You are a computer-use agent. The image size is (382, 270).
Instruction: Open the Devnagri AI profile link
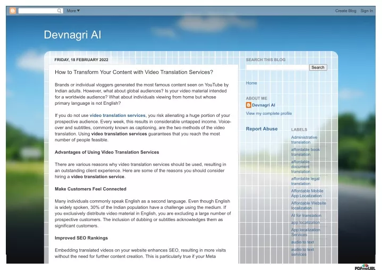[264, 105]
